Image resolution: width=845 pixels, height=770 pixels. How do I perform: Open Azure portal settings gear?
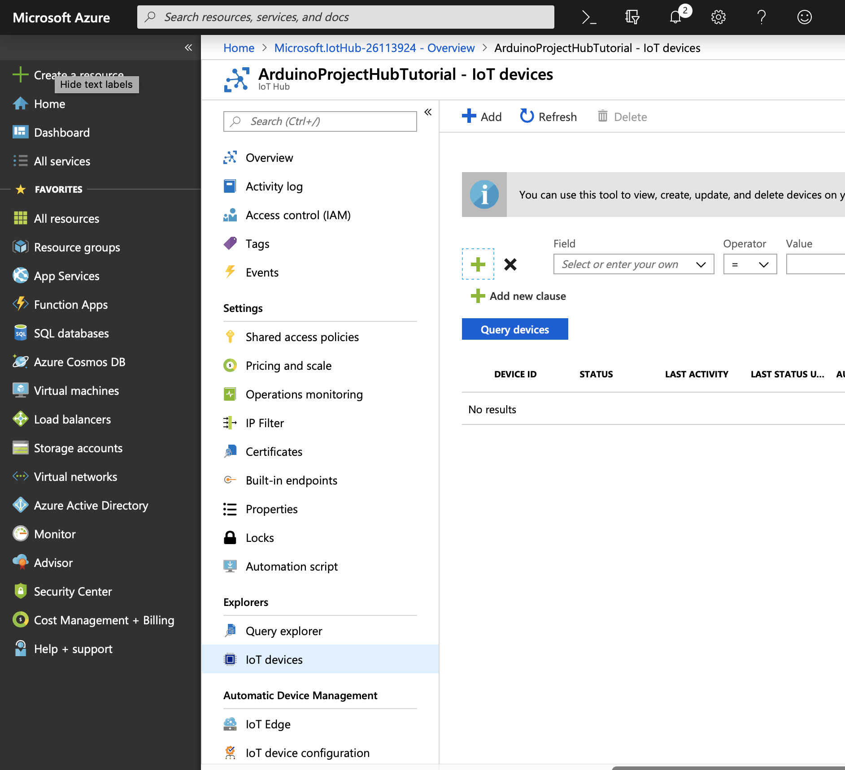[x=718, y=17]
